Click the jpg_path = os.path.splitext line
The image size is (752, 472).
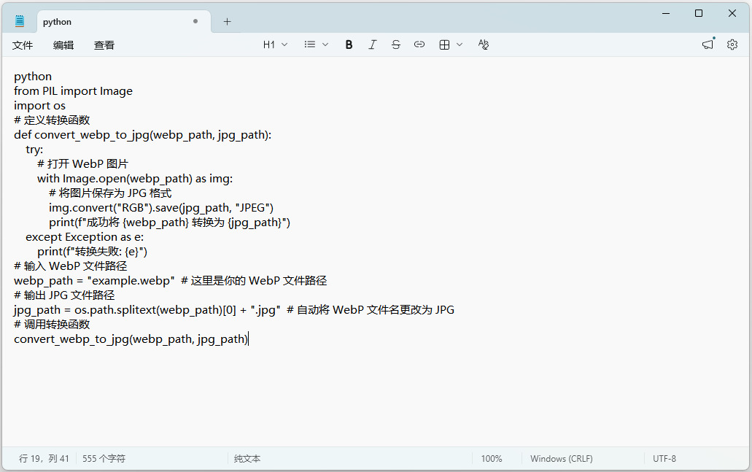234,310
